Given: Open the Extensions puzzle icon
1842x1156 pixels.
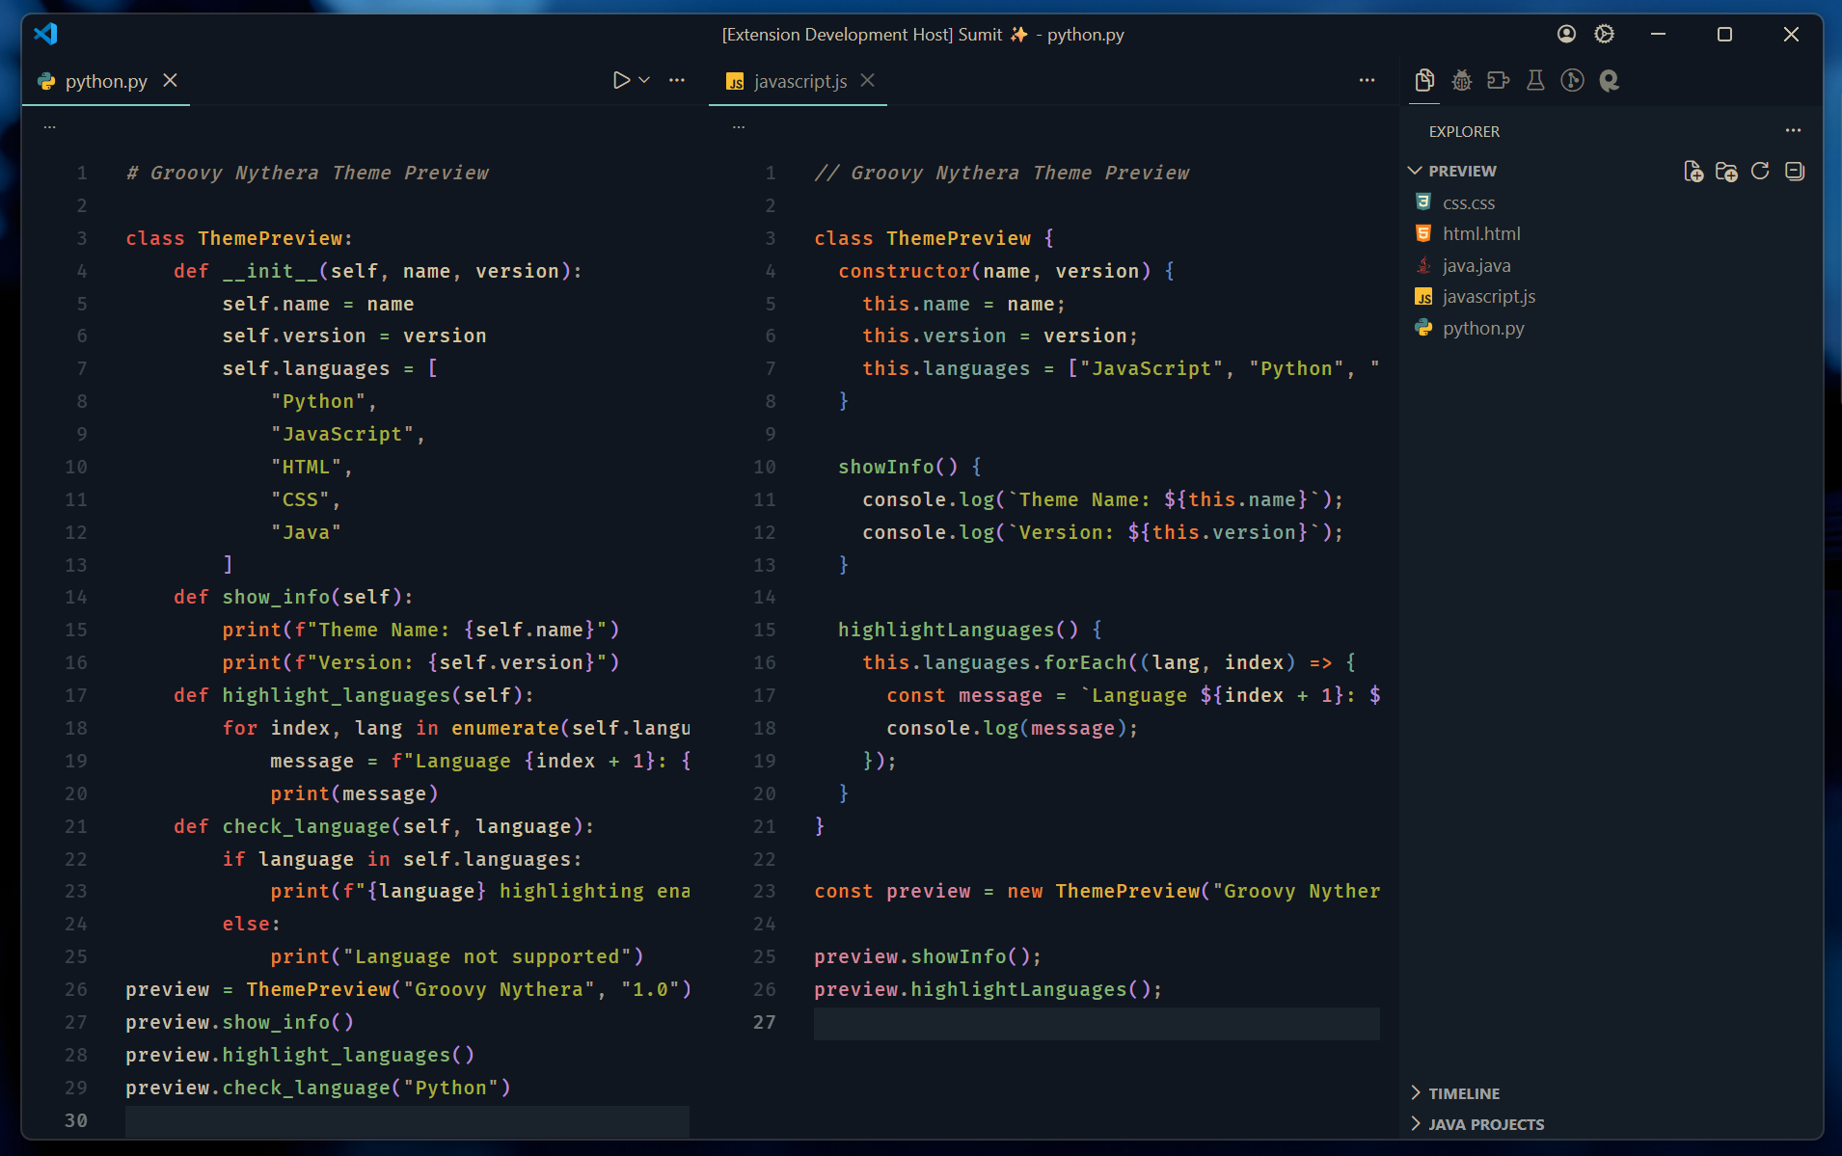Looking at the screenshot, I should 1499,81.
